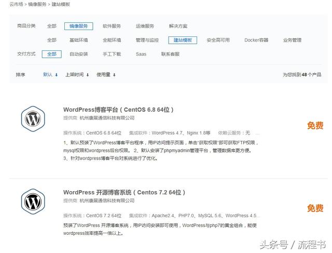The image size is (332, 253).
Task: Click 免费 price for Centos 7.2 product
Action: [x=315, y=208]
